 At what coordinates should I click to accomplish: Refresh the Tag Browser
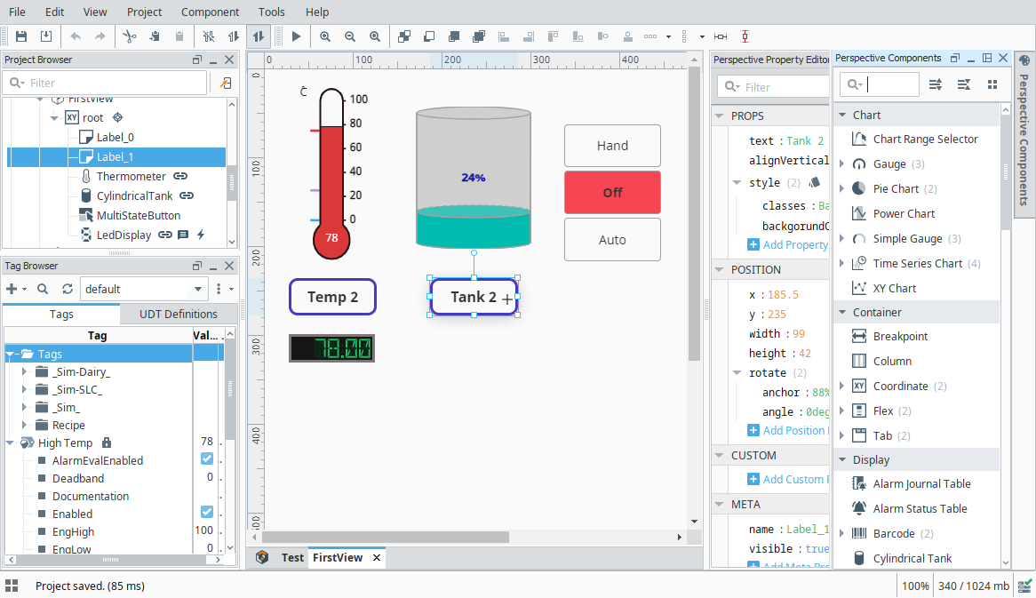tap(68, 289)
